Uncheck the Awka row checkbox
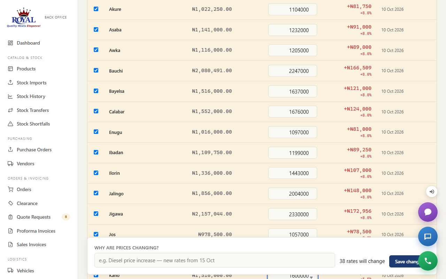The height and width of the screenshot is (279, 446). pos(96,50)
